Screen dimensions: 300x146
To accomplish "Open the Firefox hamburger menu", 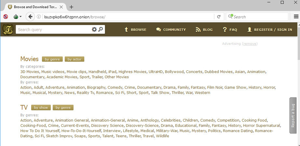I will [296, 17].
